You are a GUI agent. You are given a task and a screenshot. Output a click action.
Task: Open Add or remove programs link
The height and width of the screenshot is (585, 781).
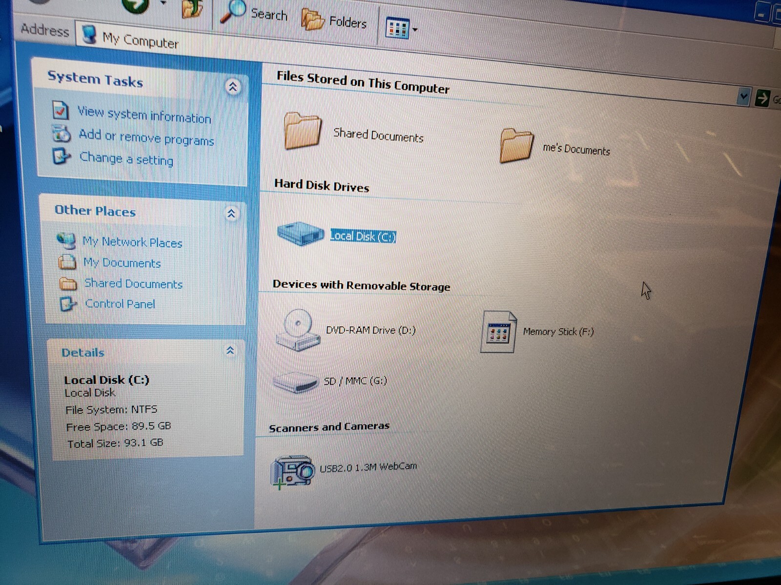(x=146, y=137)
